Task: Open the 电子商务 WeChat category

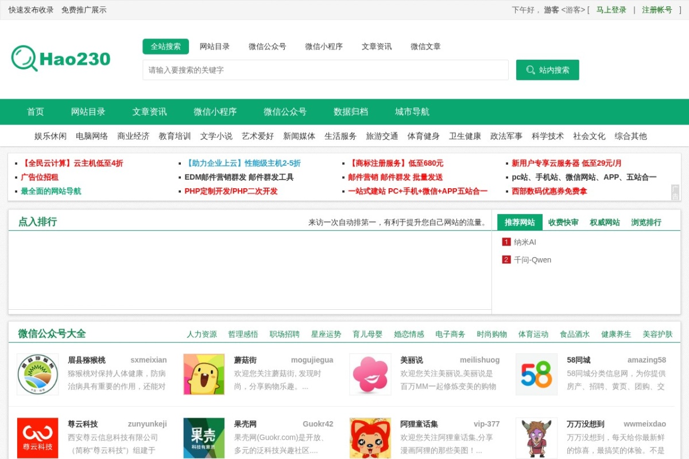Action: pos(450,334)
